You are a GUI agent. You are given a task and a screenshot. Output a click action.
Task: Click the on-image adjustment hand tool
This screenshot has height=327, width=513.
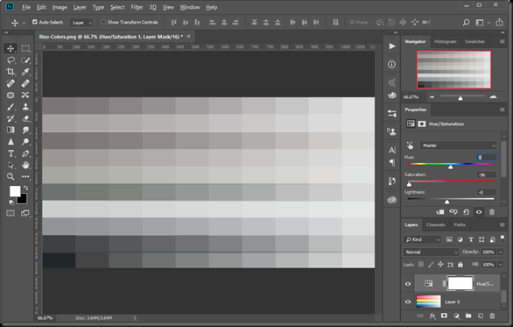tap(410, 146)
